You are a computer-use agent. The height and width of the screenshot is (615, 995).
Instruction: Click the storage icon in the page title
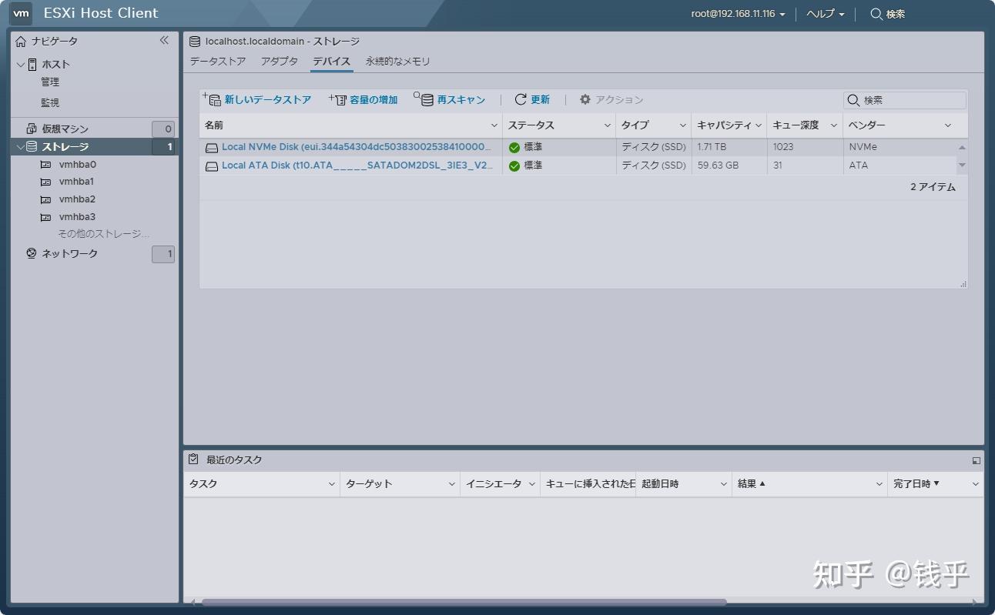[x=195, y=42]
